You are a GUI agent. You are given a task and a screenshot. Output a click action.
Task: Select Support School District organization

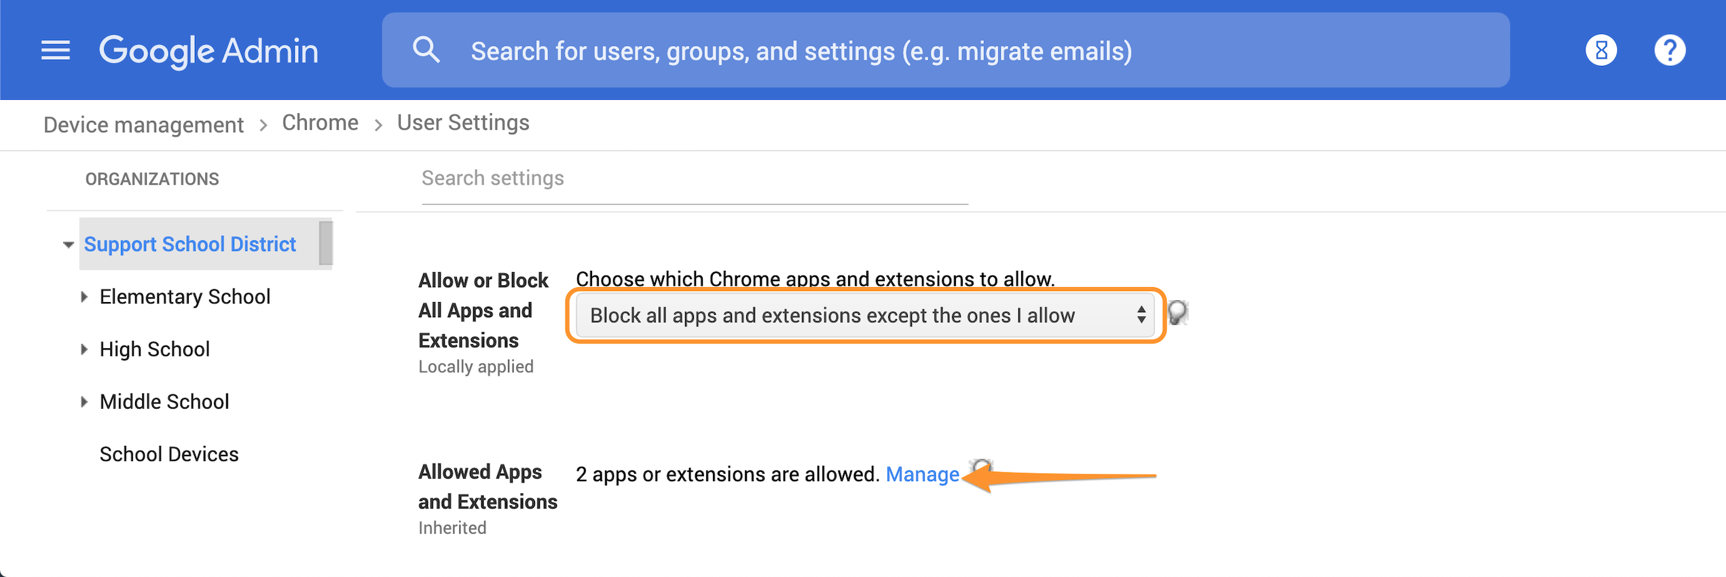pos(190,244)
